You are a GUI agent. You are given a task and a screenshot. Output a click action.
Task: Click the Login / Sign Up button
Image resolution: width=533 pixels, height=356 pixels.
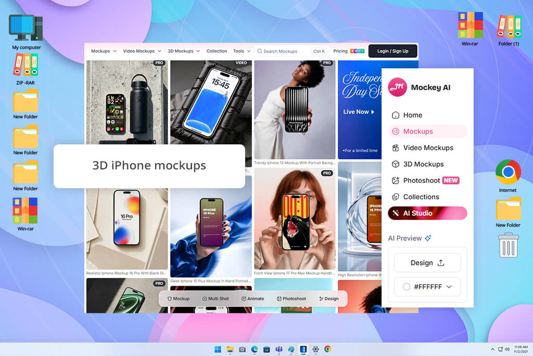tap(392, 51)
